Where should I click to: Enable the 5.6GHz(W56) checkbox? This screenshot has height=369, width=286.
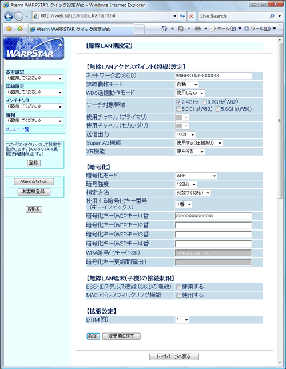(218, 109)
